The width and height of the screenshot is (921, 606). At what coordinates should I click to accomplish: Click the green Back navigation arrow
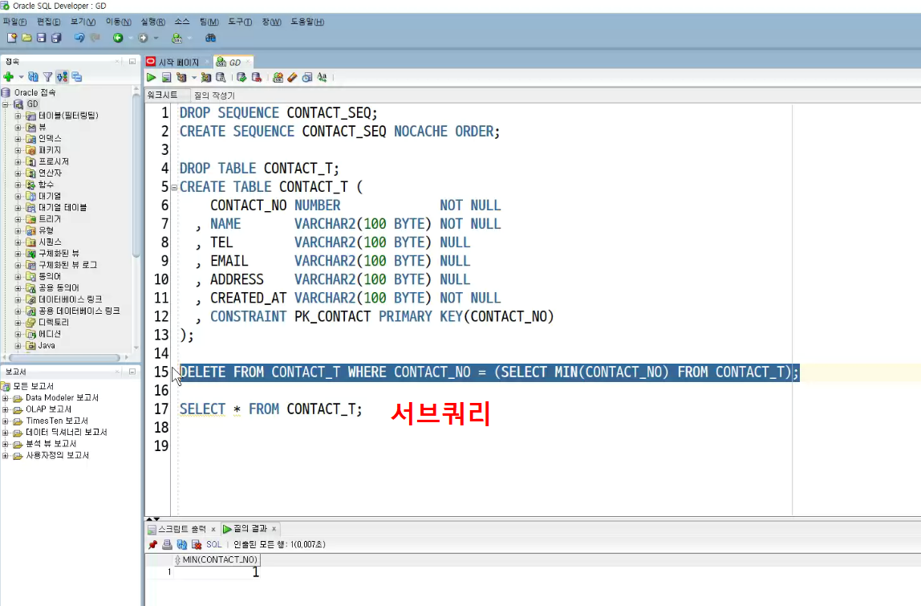[x=118, y=38]
